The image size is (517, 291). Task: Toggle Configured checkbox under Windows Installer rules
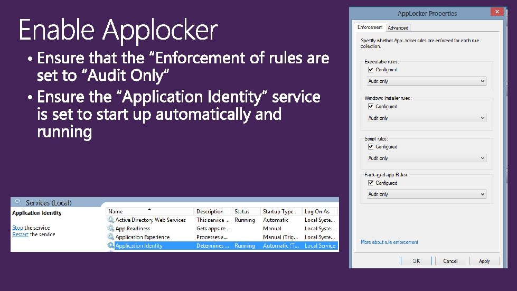tap(371, 107)
